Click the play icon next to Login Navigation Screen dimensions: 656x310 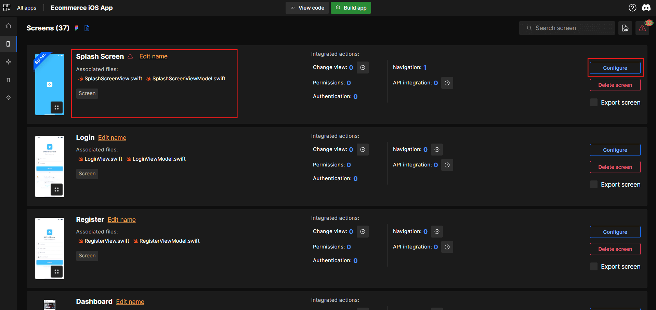(x=437, y=149)
